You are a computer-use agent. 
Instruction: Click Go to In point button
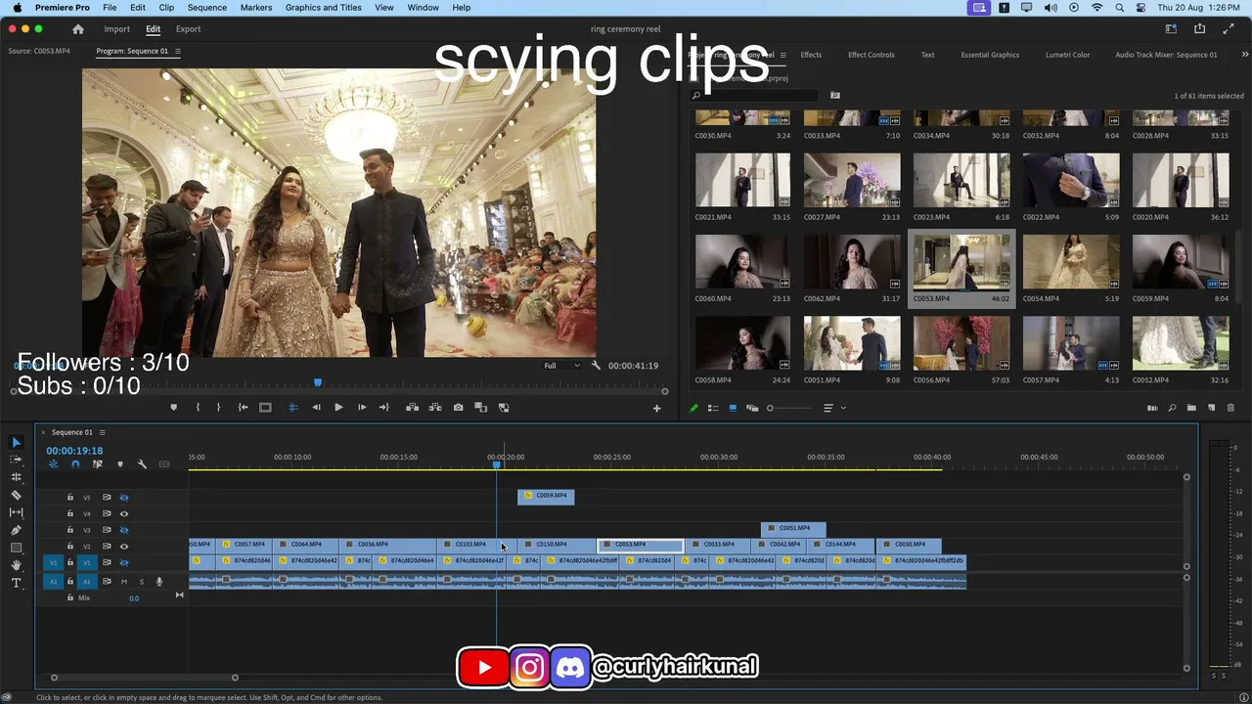(243, 408)
